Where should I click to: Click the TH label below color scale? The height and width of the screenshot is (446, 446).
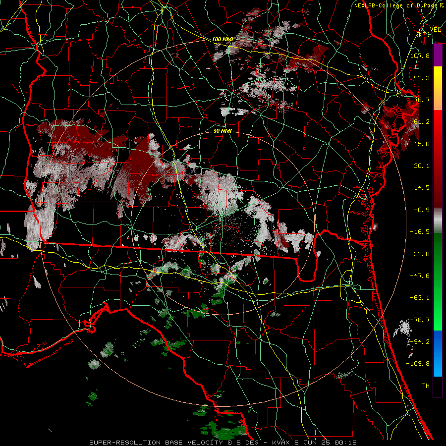click(426, 386)
